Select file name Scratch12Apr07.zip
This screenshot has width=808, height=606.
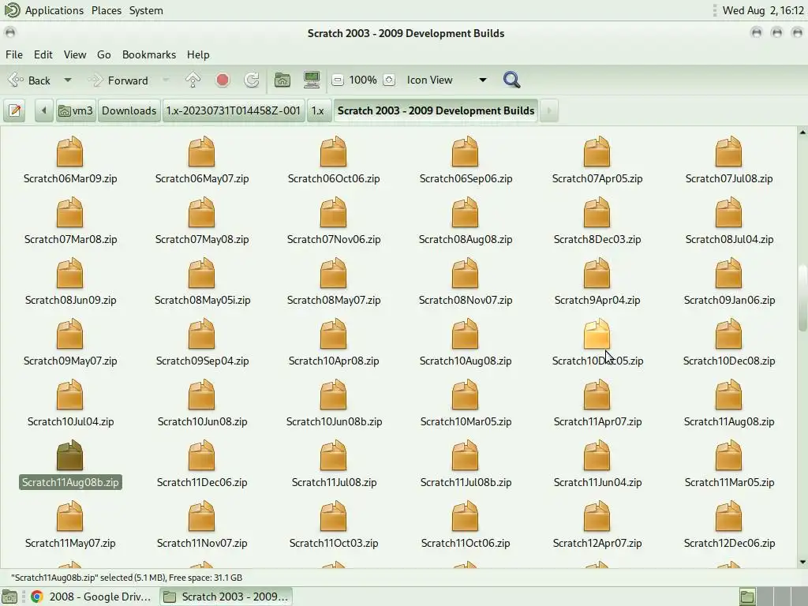[x=597, y=543]
